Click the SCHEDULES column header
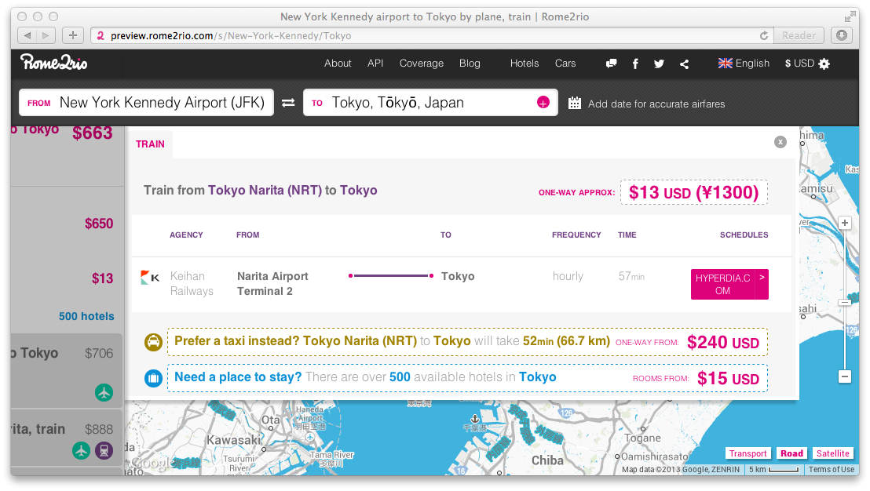Screen dimensions: 870x491 tap(744, 235)
